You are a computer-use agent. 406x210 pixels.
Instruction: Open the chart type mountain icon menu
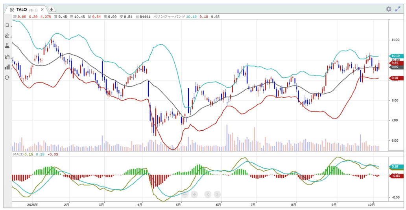7,57
